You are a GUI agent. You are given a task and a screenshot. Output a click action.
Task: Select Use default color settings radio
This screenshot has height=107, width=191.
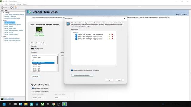click(33, 88)
